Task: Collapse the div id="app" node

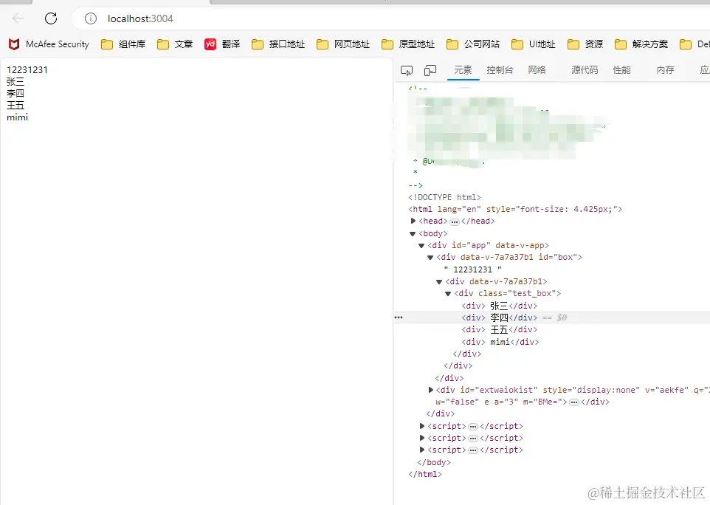Action: tap(421, 245)
